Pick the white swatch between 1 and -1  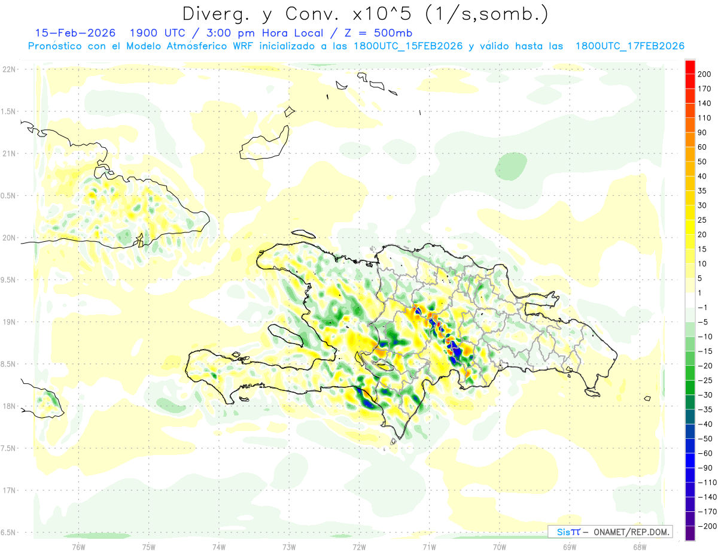(x=690, y=301)
